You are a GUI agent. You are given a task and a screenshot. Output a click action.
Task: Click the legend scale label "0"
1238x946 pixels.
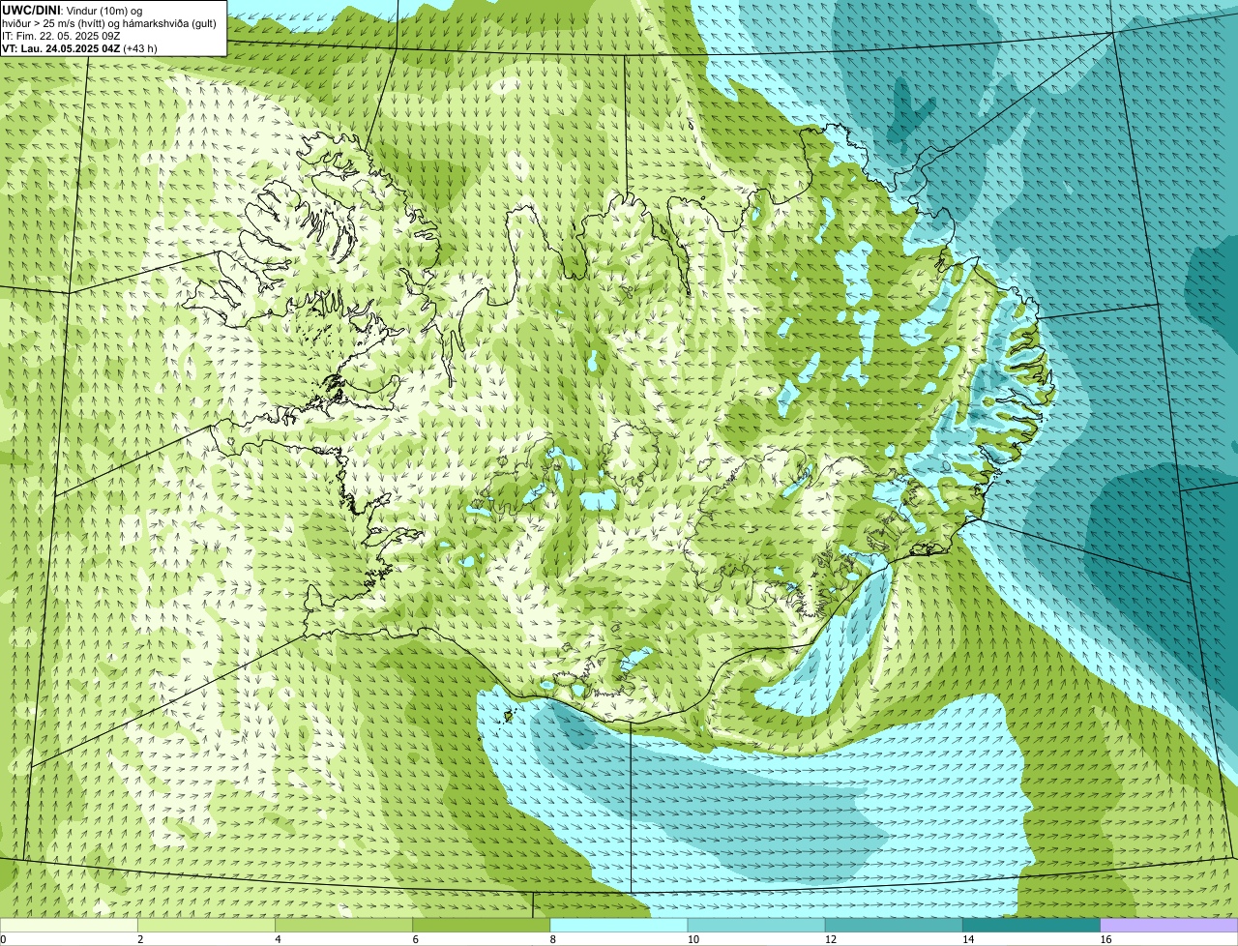3,939
